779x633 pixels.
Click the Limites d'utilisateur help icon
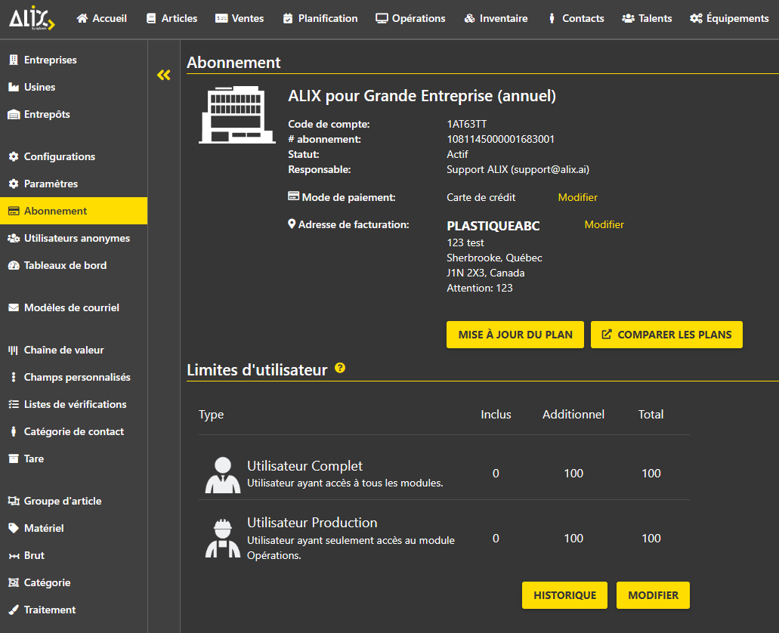(340, 368)
